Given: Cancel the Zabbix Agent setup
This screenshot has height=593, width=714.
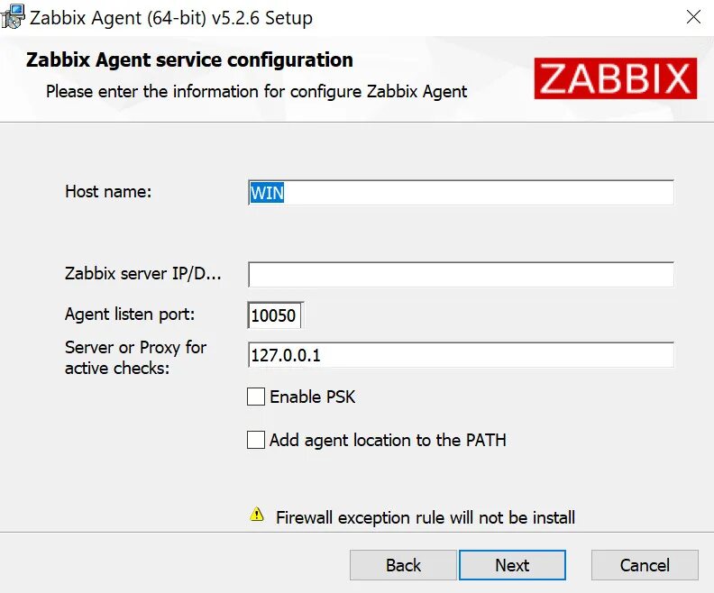Looking at the screenshot, I should point(645,565).
